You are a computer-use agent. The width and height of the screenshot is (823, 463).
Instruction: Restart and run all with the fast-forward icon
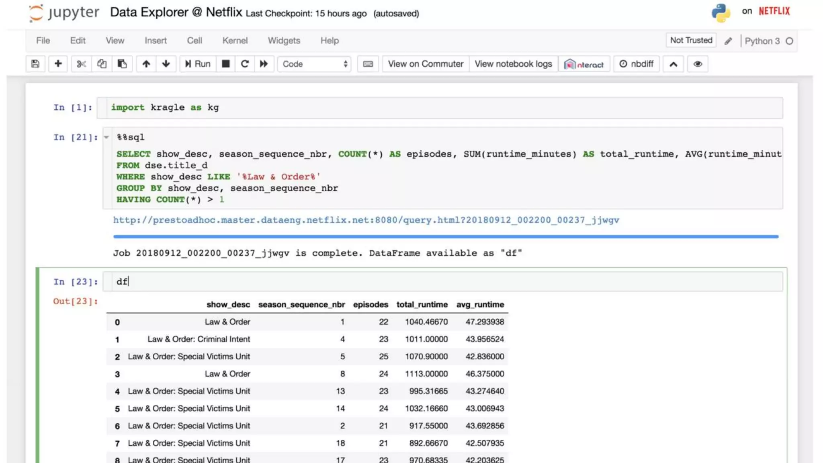click(x=264, y=64)
